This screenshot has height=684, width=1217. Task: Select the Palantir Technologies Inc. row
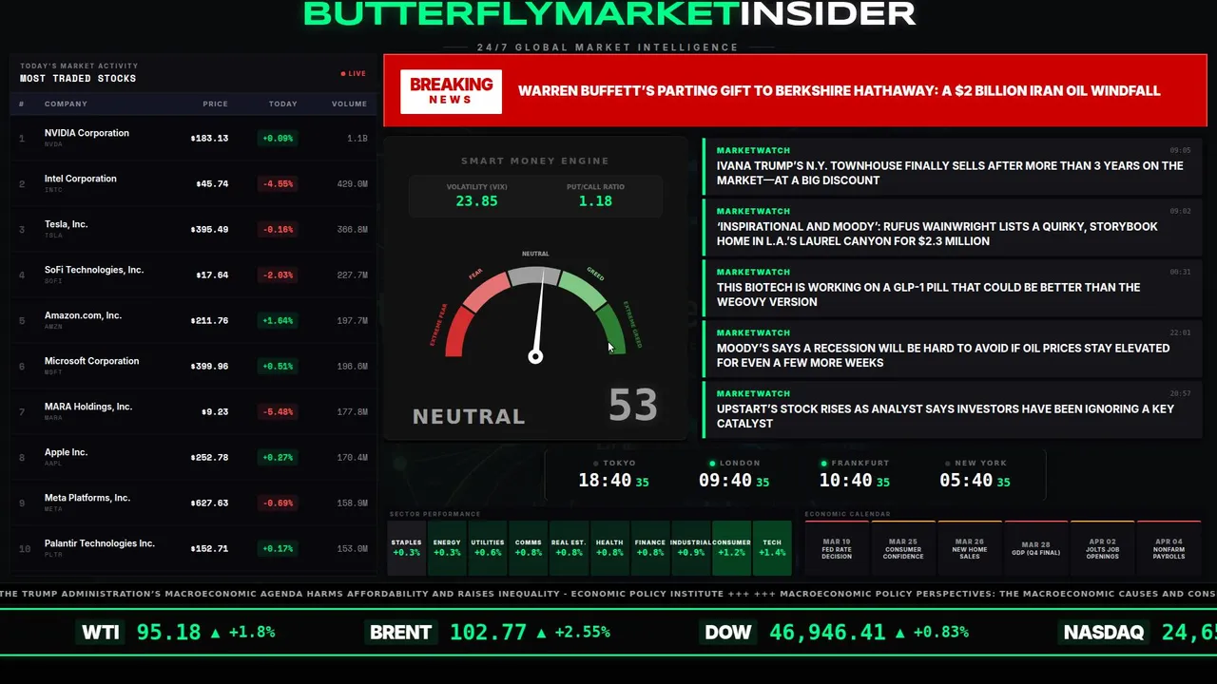tap(193, 548)
